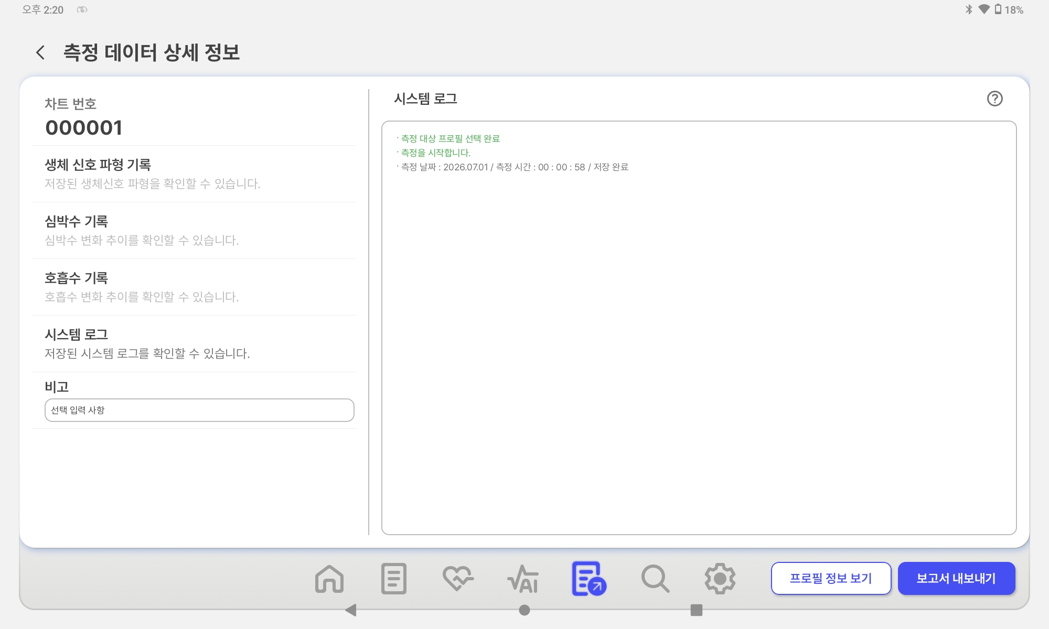Select 시스템 로그 in the left list
This screenshot has width=1049, height=629.
click(x=194, y=344)
